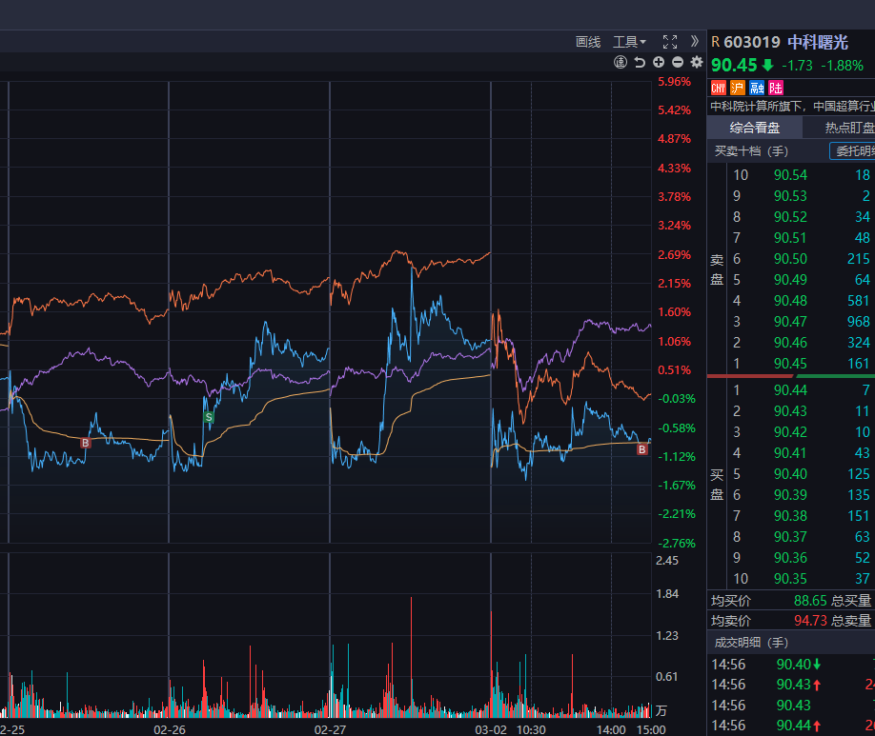
Task: Open chart settings gear icon
Action: pos(697,63)
